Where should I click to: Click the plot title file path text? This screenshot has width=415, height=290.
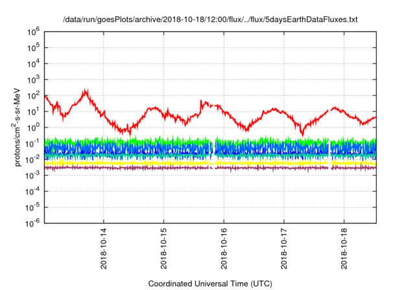coord(210,19)
